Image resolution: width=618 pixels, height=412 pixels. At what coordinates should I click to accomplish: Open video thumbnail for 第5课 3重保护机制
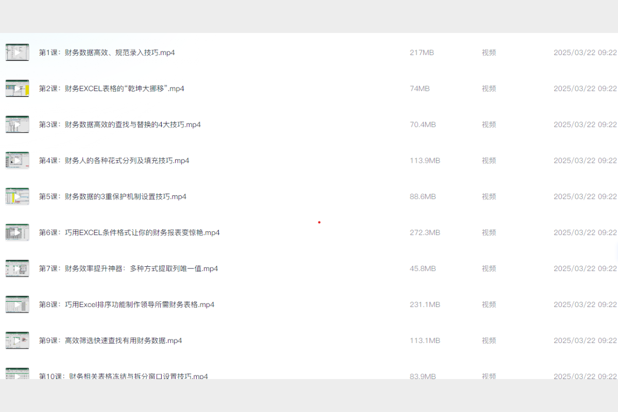[17, 197]
